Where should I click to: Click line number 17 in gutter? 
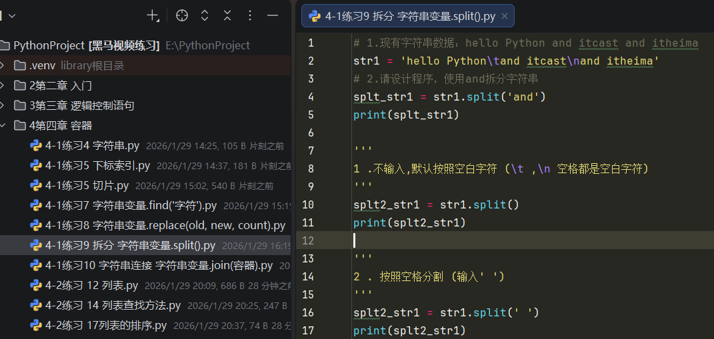(308, 330)
